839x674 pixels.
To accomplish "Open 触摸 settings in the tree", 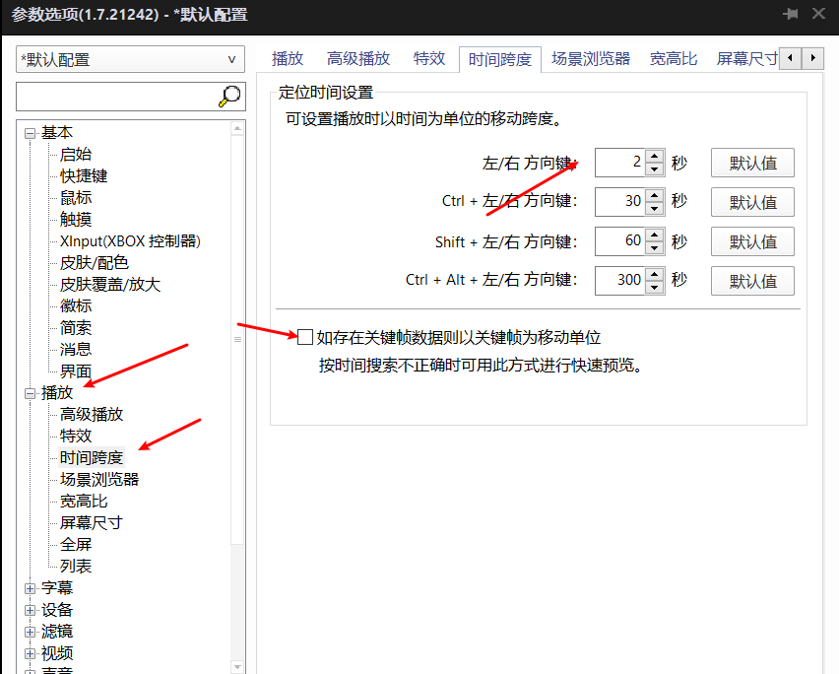I will pyautogui.click(x=76, y=220).
